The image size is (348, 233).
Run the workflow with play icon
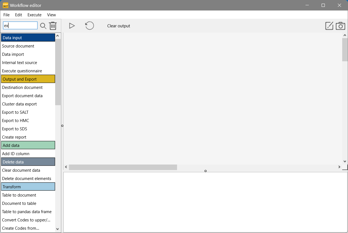[72, 26]
